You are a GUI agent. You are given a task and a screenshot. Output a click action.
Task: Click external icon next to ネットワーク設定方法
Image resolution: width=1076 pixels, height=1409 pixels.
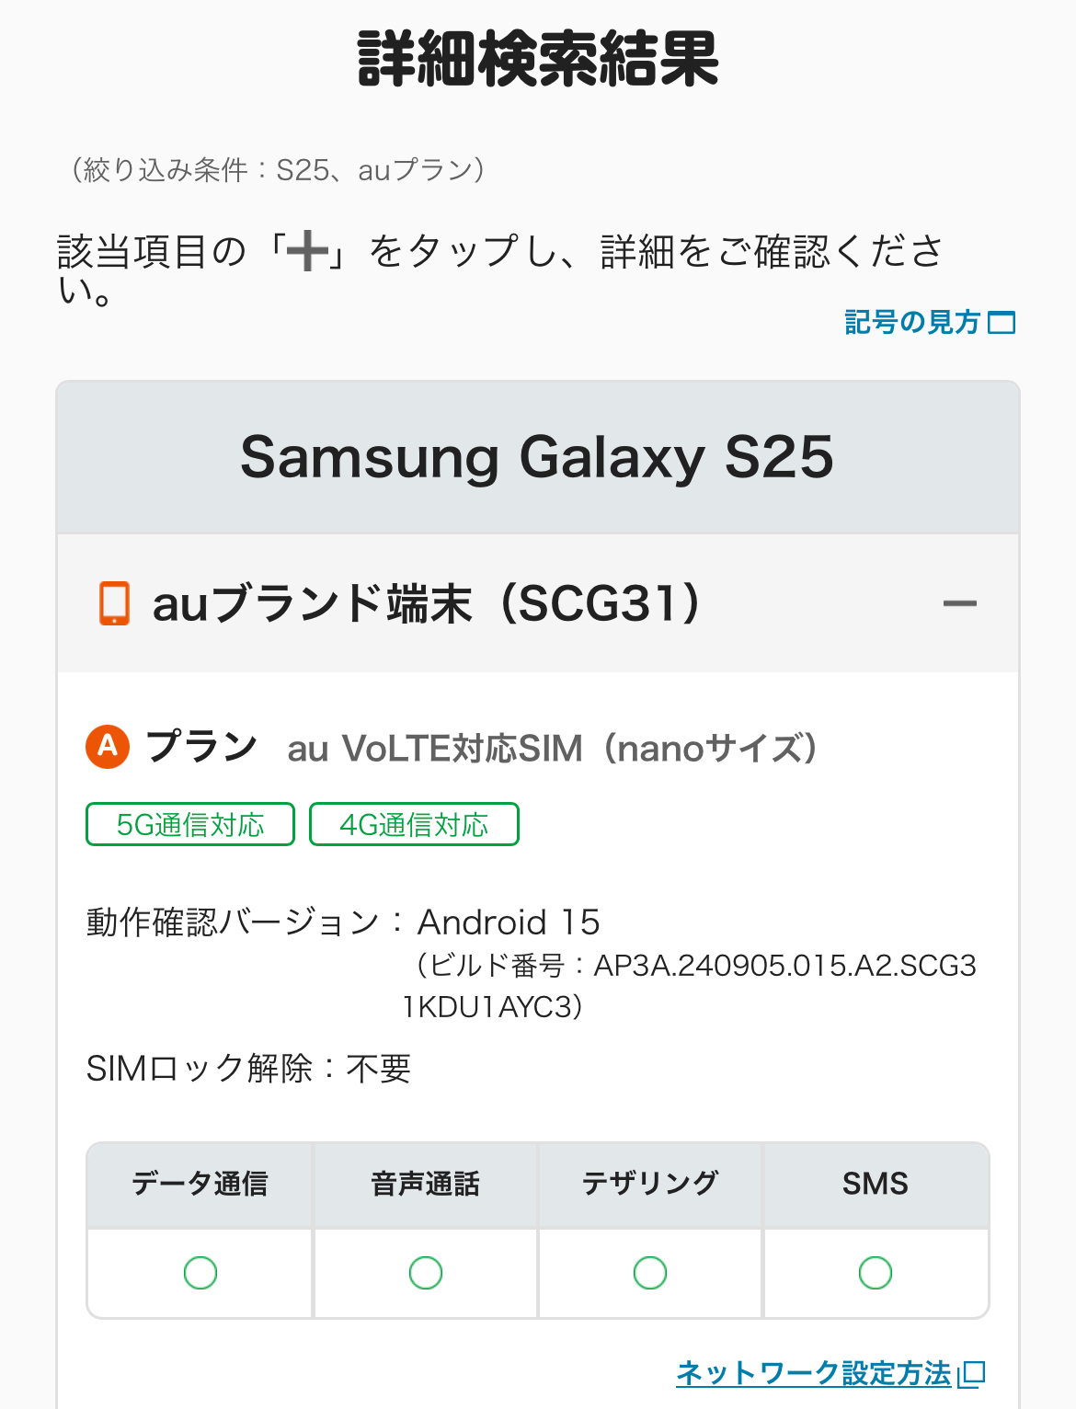click(x=972, y=1374)
